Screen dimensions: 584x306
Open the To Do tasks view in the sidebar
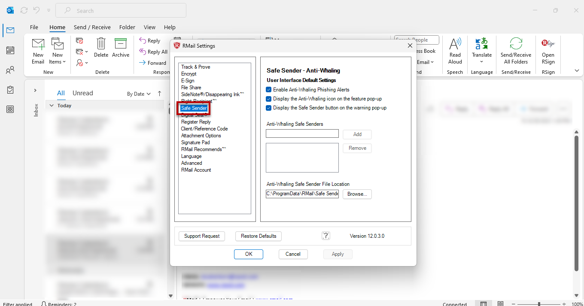pos(10,90)
